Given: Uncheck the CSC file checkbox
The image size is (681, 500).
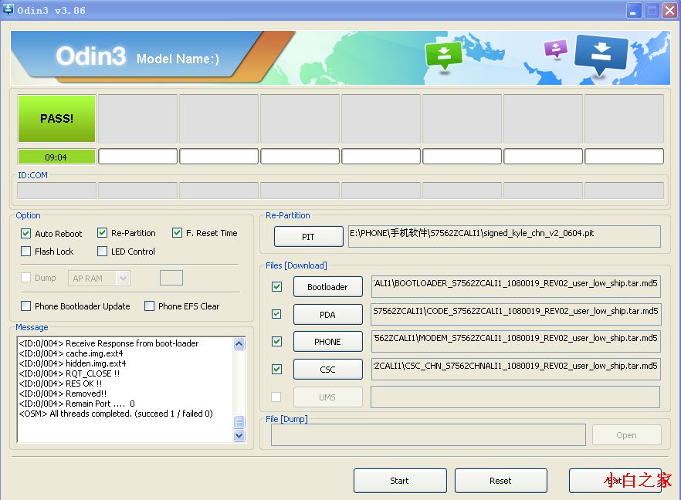Looking at the screenshot, I should pyautogui.click(x=276, y=370).
